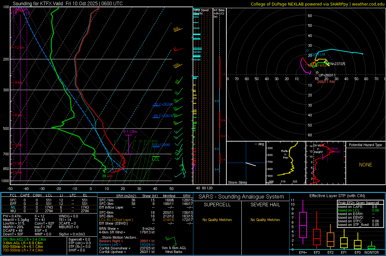Click the green based on LCL: 0.06 line
Viewport: 386px width, 256px height.
pyautogui.click(x=359, y=210)
